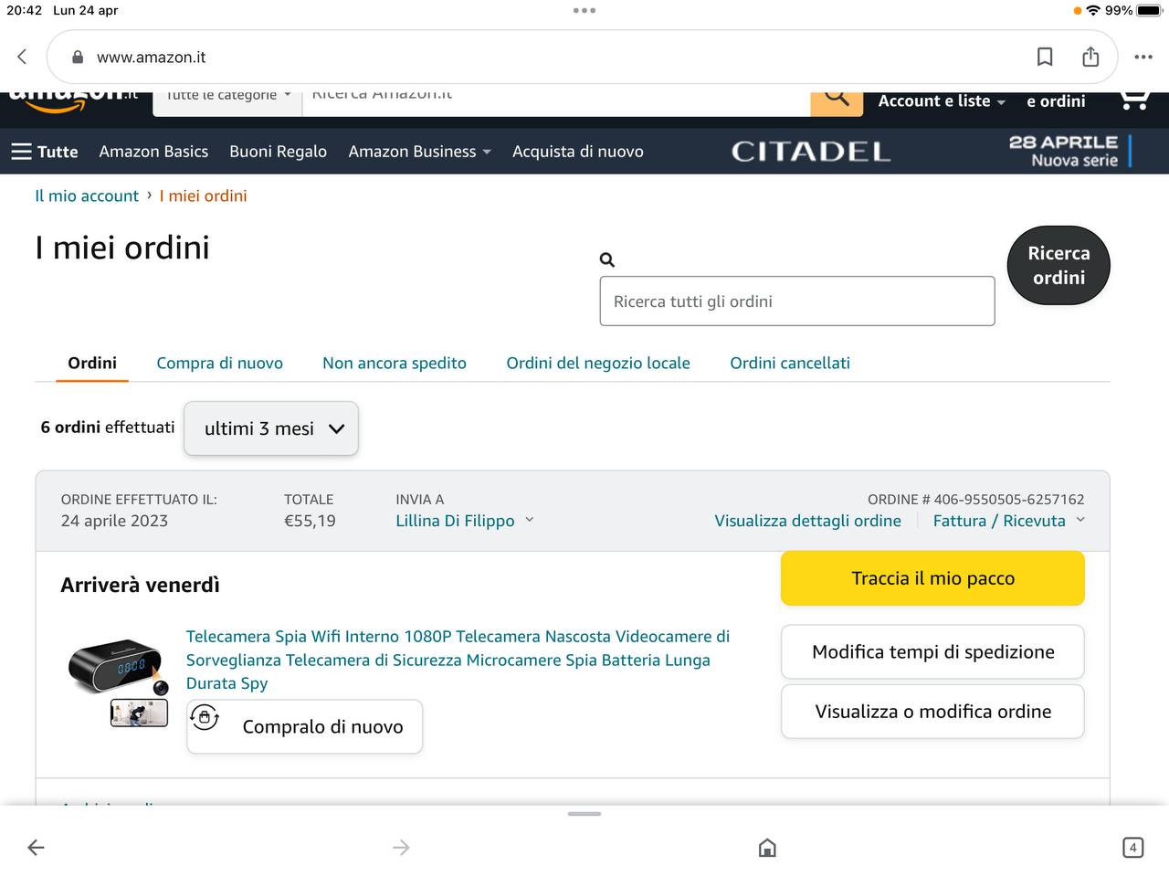Click the order total '€55,19'
This screenshot has height=877, width=1169.
click(310, 521)
